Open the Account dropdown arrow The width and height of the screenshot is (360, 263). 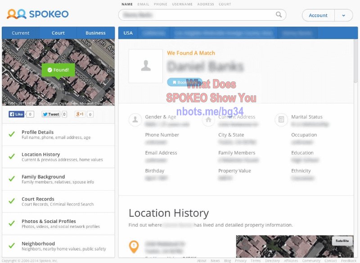click(344, 15)
